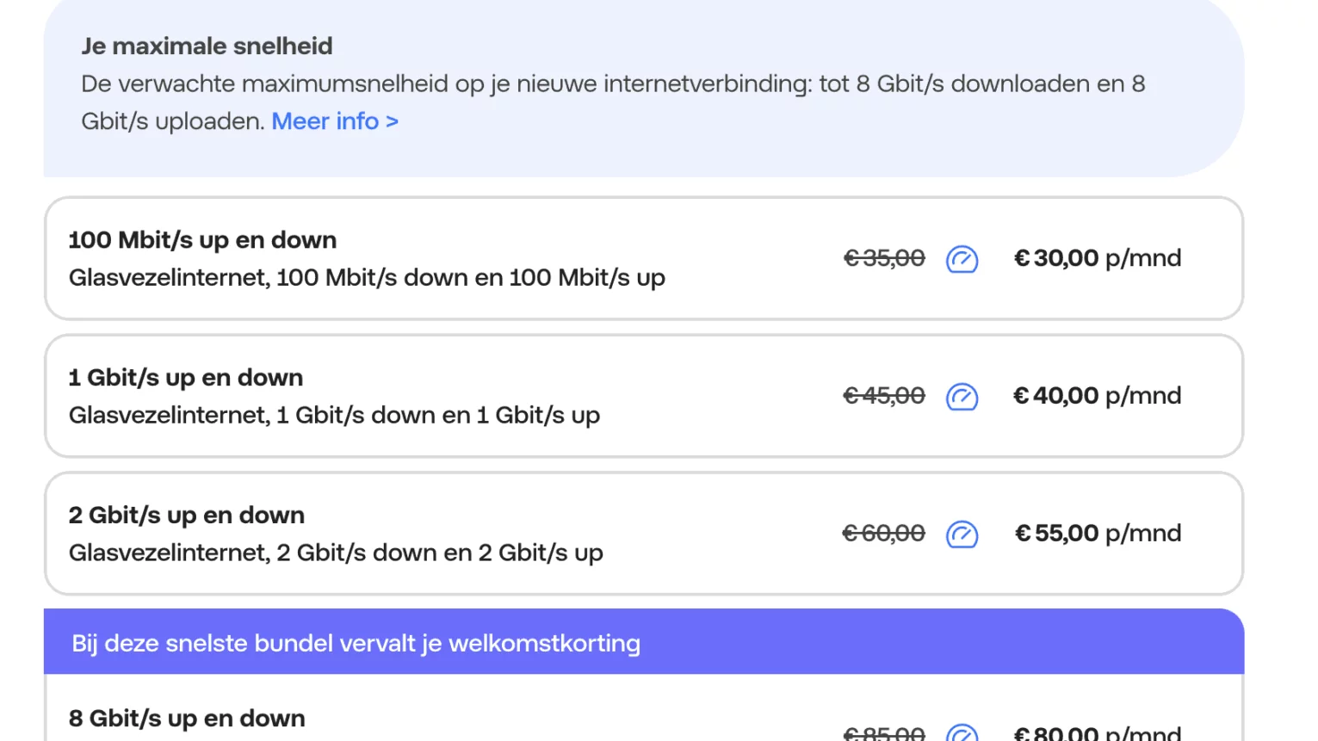Open the 'Meer info >' link
Screen dimensions: 1318x741
[x=335, y=121]
